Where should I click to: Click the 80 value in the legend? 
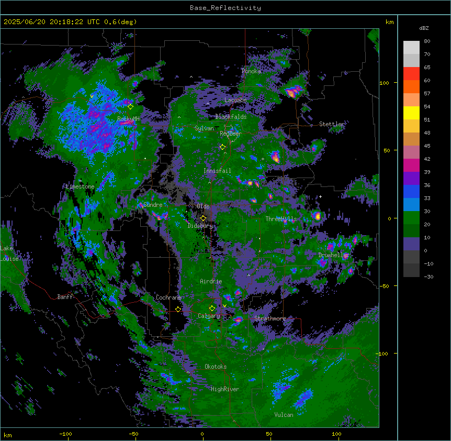click(427, 41)
